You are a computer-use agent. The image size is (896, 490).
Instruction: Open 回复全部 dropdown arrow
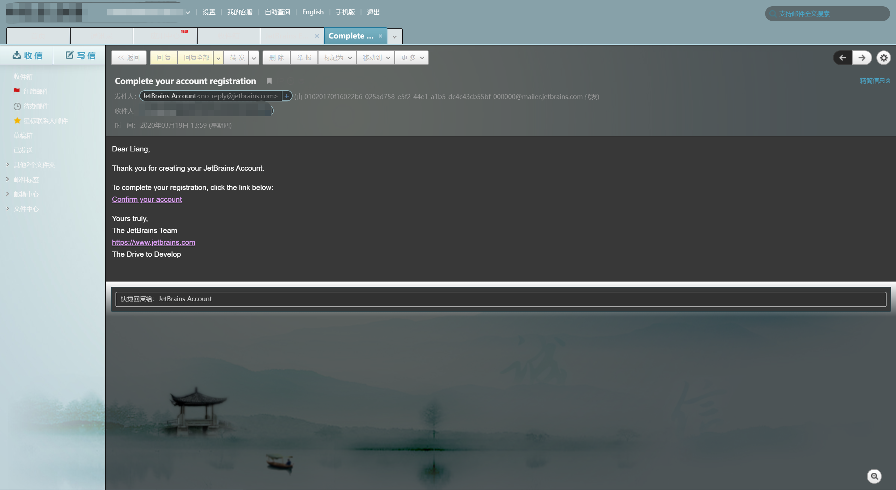218,58
